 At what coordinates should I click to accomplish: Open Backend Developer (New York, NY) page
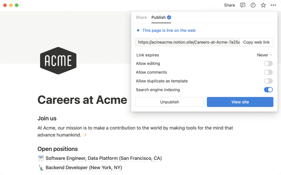[84, 168]
